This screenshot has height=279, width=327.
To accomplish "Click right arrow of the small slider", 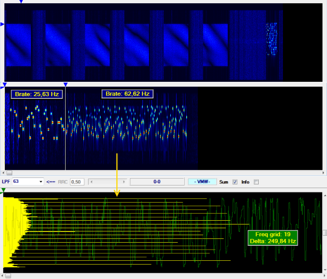I will [x=124, y=182].
